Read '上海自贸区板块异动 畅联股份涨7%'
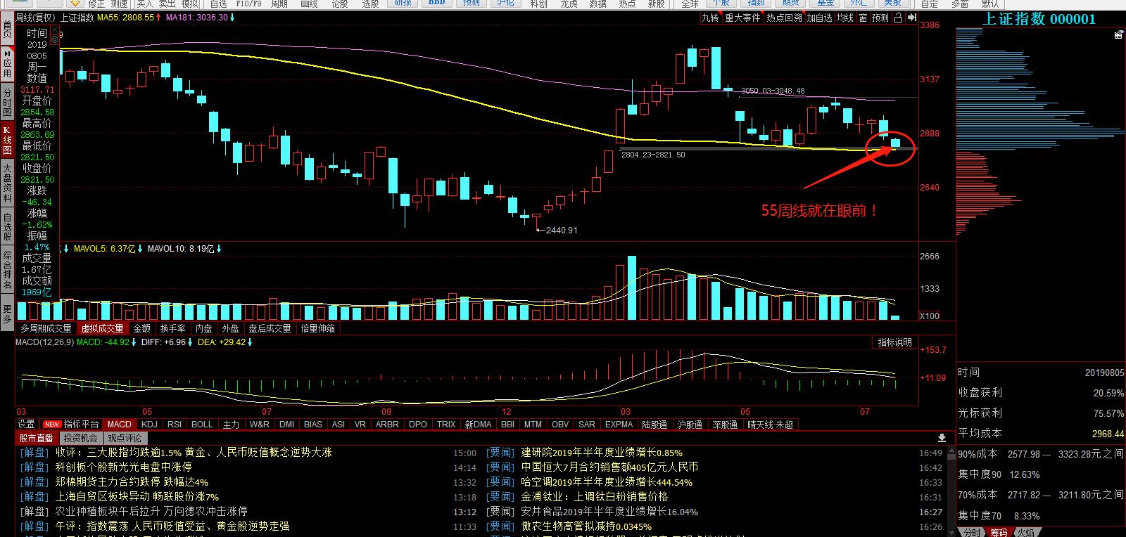Viewport: 1126px width, 537px height. point(137,497)
